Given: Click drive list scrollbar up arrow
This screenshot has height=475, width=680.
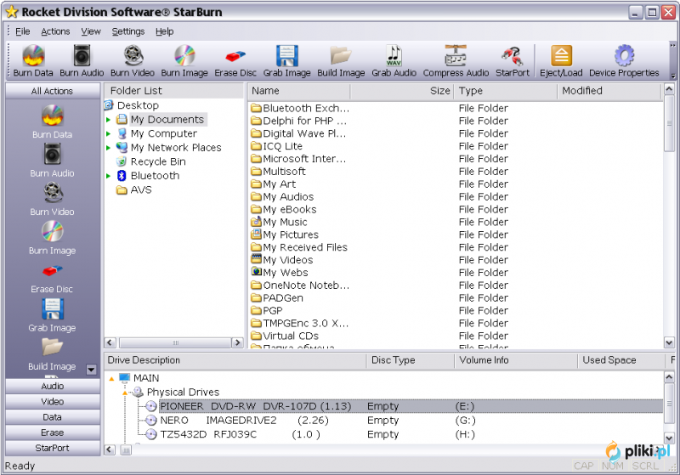Looking at the screenshot, I should [669, 377].
